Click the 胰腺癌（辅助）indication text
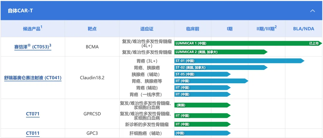Viewport: 323px width, 138px height. coord(147,74)
